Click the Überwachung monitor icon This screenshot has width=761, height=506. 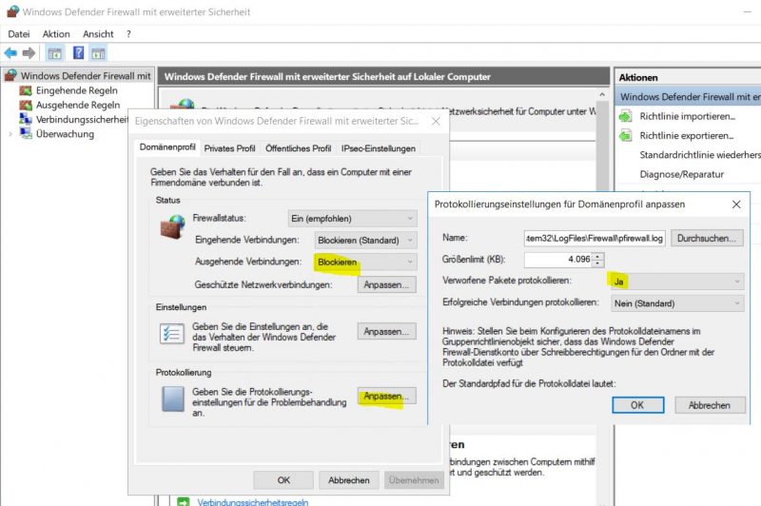pyautogui.click(x=26, y=133)
